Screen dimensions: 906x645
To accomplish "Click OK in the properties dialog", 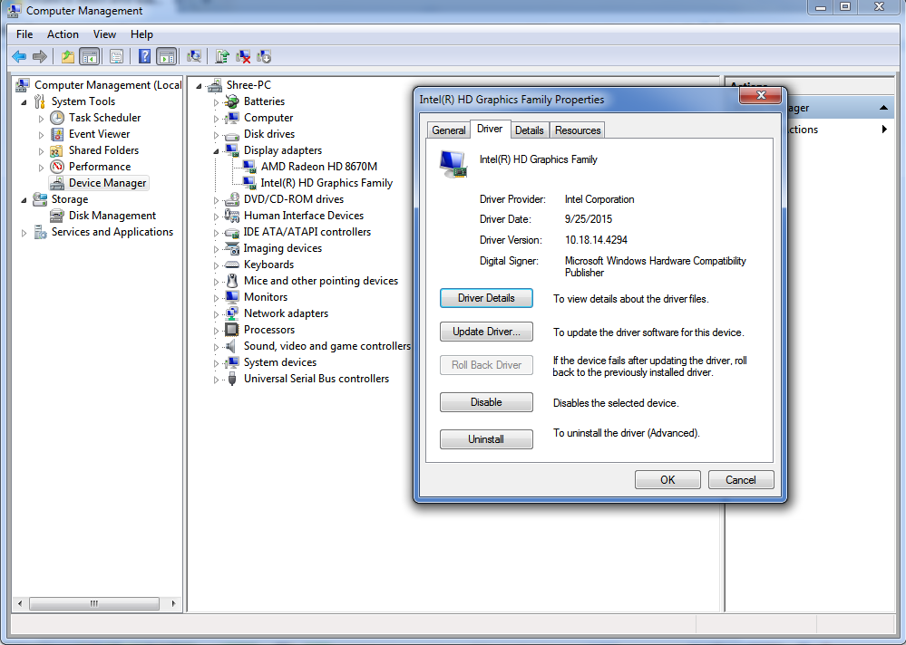I will coord(668,480).
